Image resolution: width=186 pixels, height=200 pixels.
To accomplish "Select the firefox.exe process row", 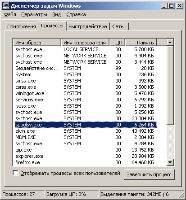I will [85, 162].
